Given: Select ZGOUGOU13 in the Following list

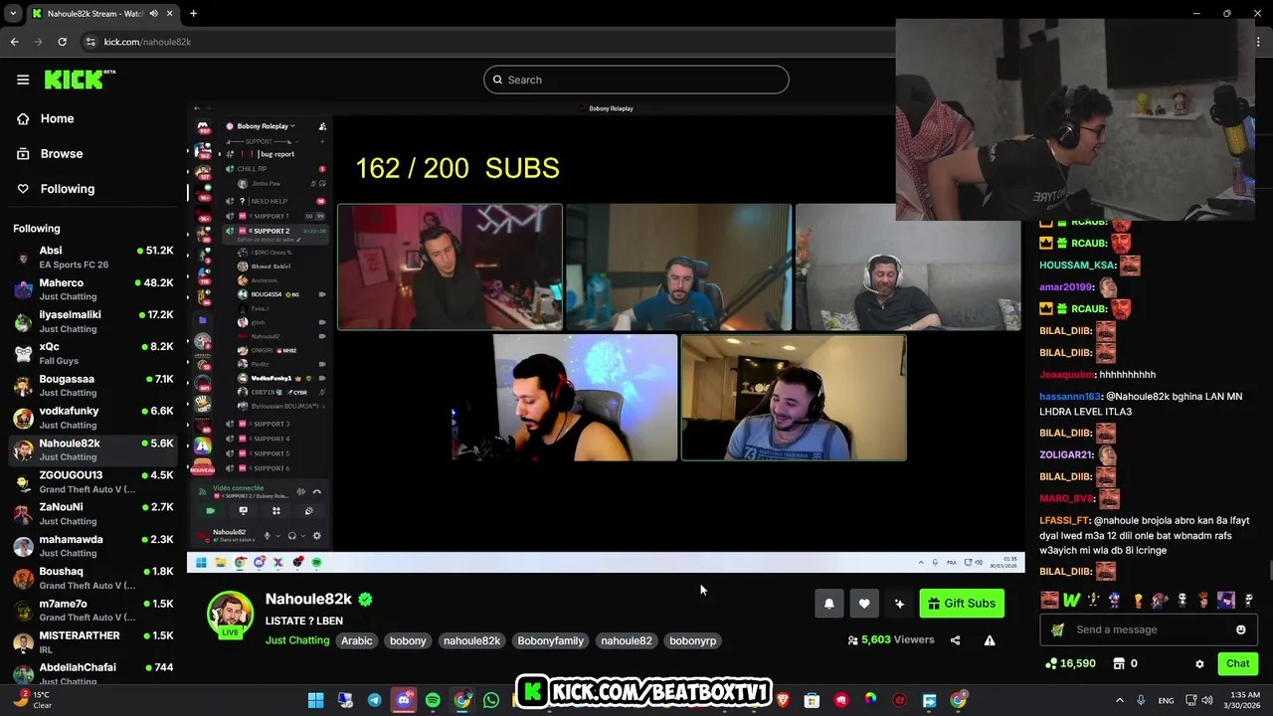Looking at the screenshot, I should pos(93,482).
